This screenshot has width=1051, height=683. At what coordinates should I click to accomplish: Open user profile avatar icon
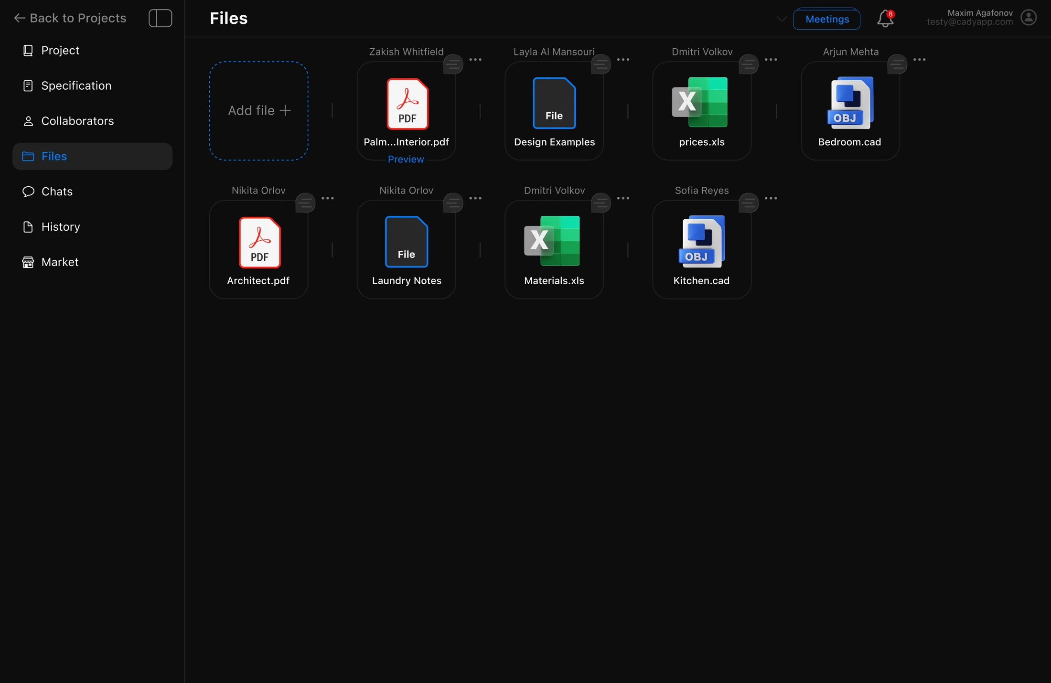tap(1029, 18)
